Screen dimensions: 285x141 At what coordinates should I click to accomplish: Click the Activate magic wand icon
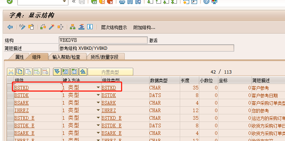(52, 27)
